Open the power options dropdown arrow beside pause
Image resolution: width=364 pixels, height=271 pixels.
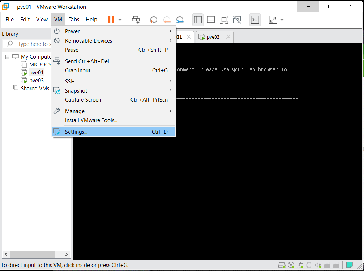(120, 20)
